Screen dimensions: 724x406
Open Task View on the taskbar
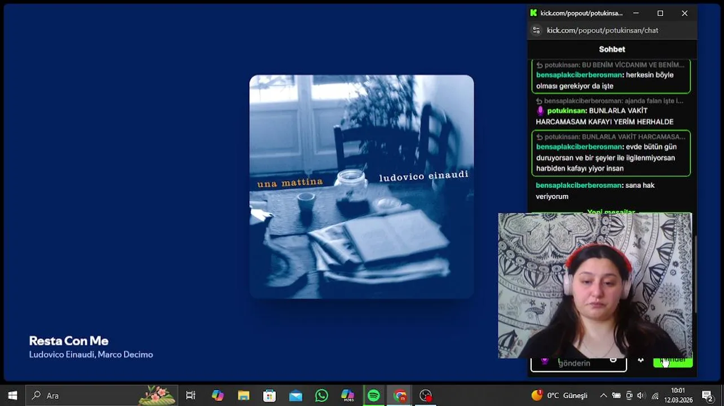pos(191,395)
